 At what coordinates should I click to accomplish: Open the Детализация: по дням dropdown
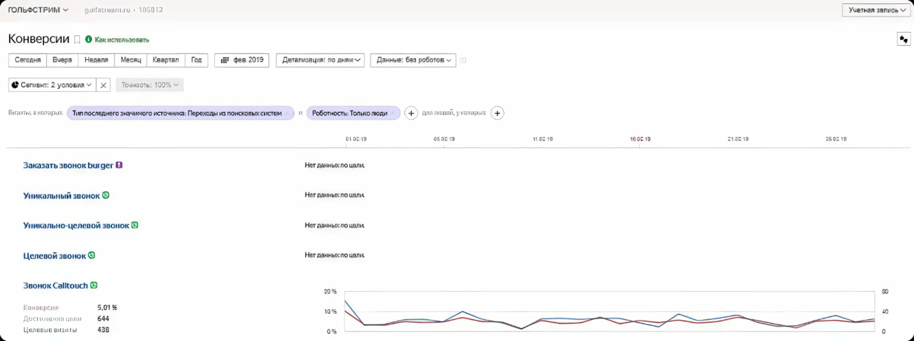pos(320,60)
